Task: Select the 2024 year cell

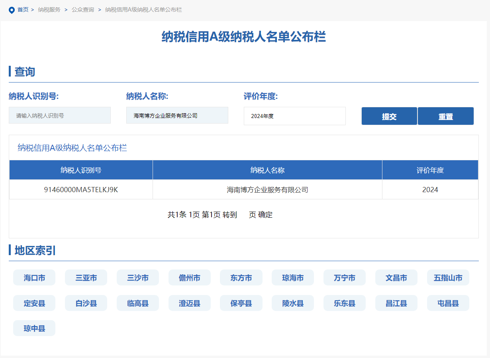Action: click(430, 190)
